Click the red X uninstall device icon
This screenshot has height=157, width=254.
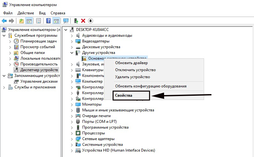[x=83, y=21]
